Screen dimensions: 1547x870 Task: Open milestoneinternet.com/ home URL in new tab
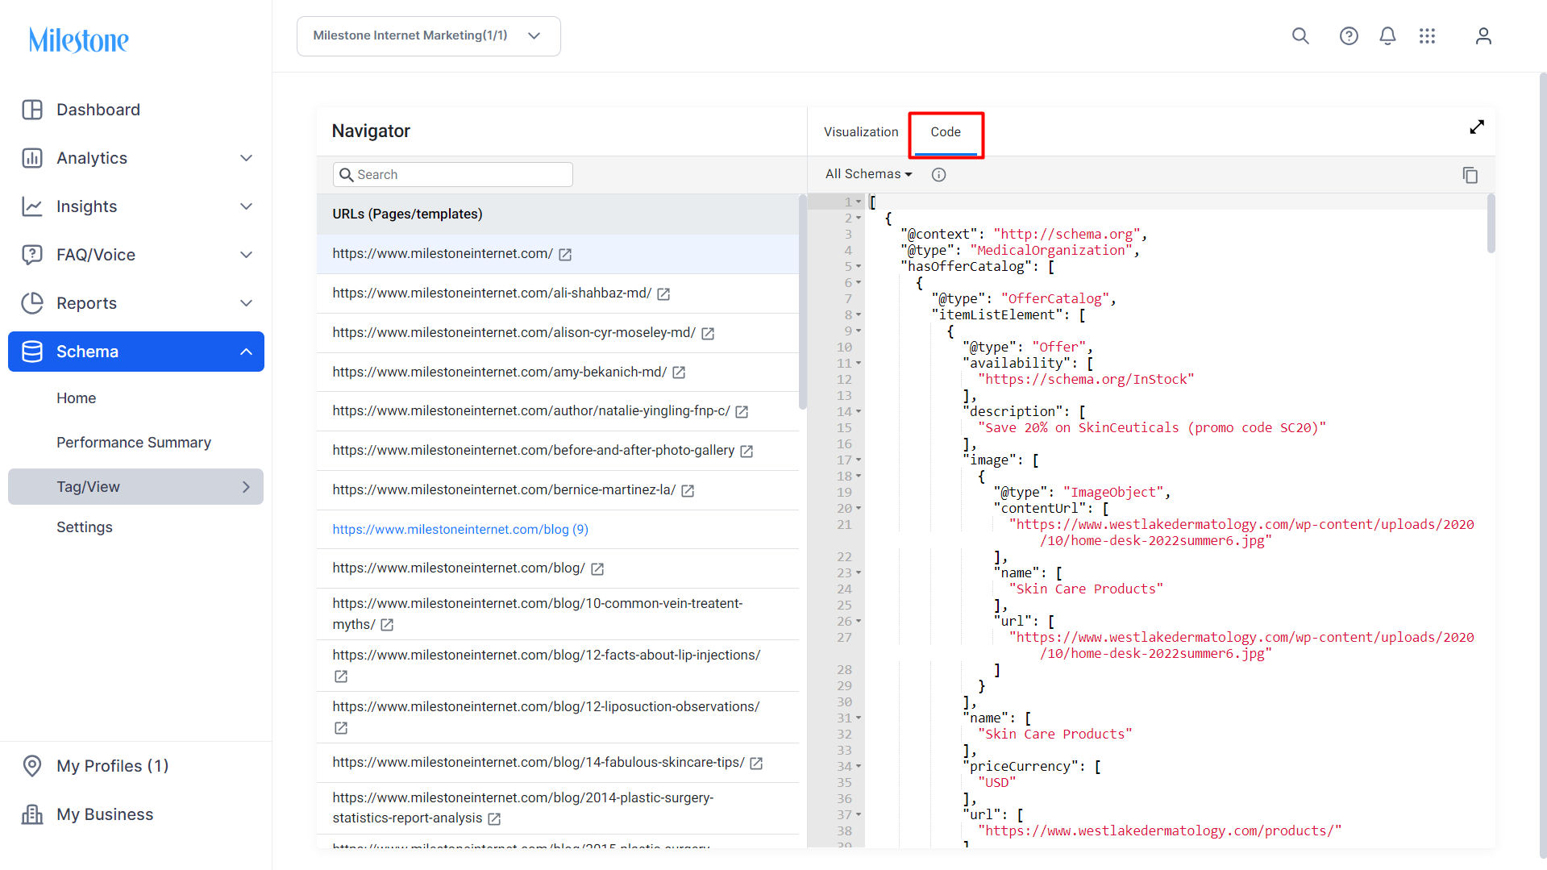[x=565, y=255]
